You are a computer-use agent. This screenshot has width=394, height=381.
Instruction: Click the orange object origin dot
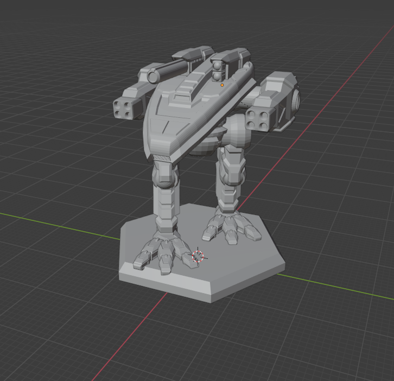coord(222,85)
